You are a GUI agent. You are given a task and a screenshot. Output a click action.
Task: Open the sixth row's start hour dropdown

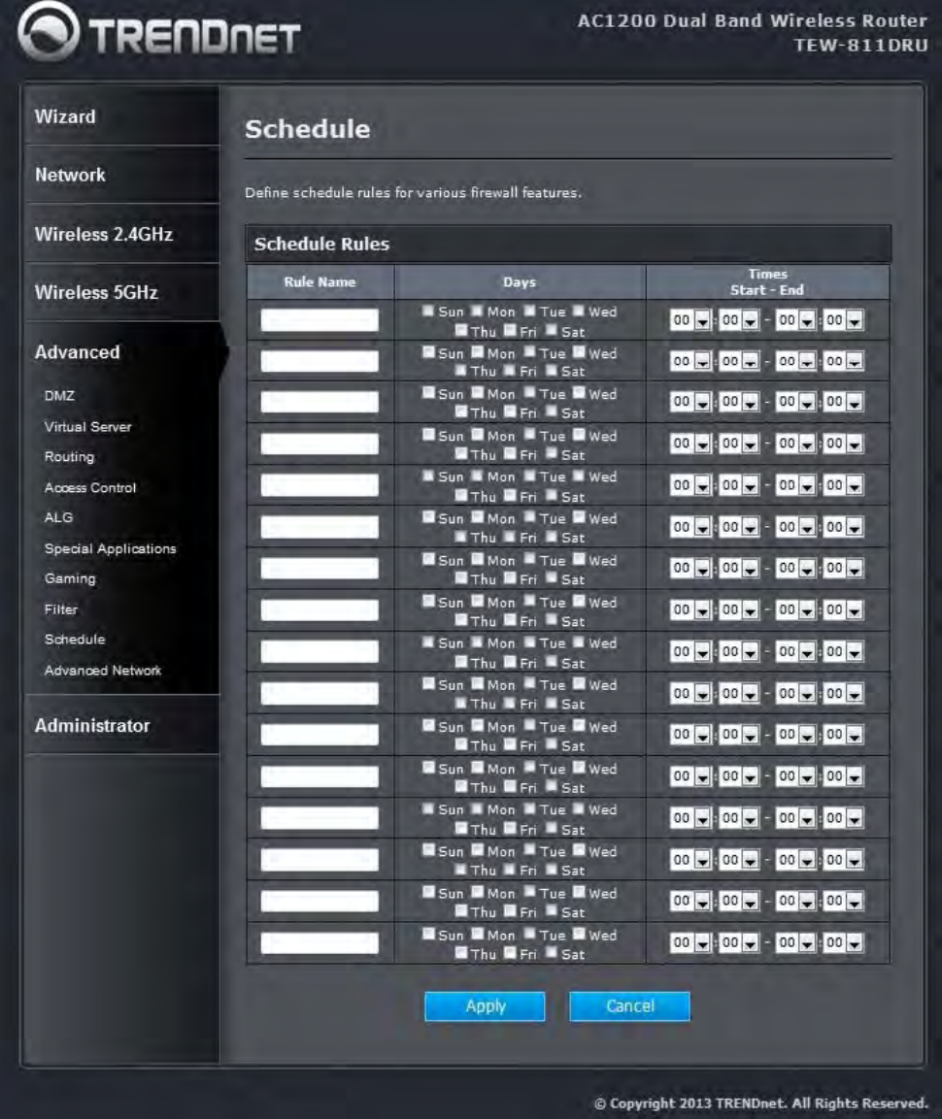[690, 527]
